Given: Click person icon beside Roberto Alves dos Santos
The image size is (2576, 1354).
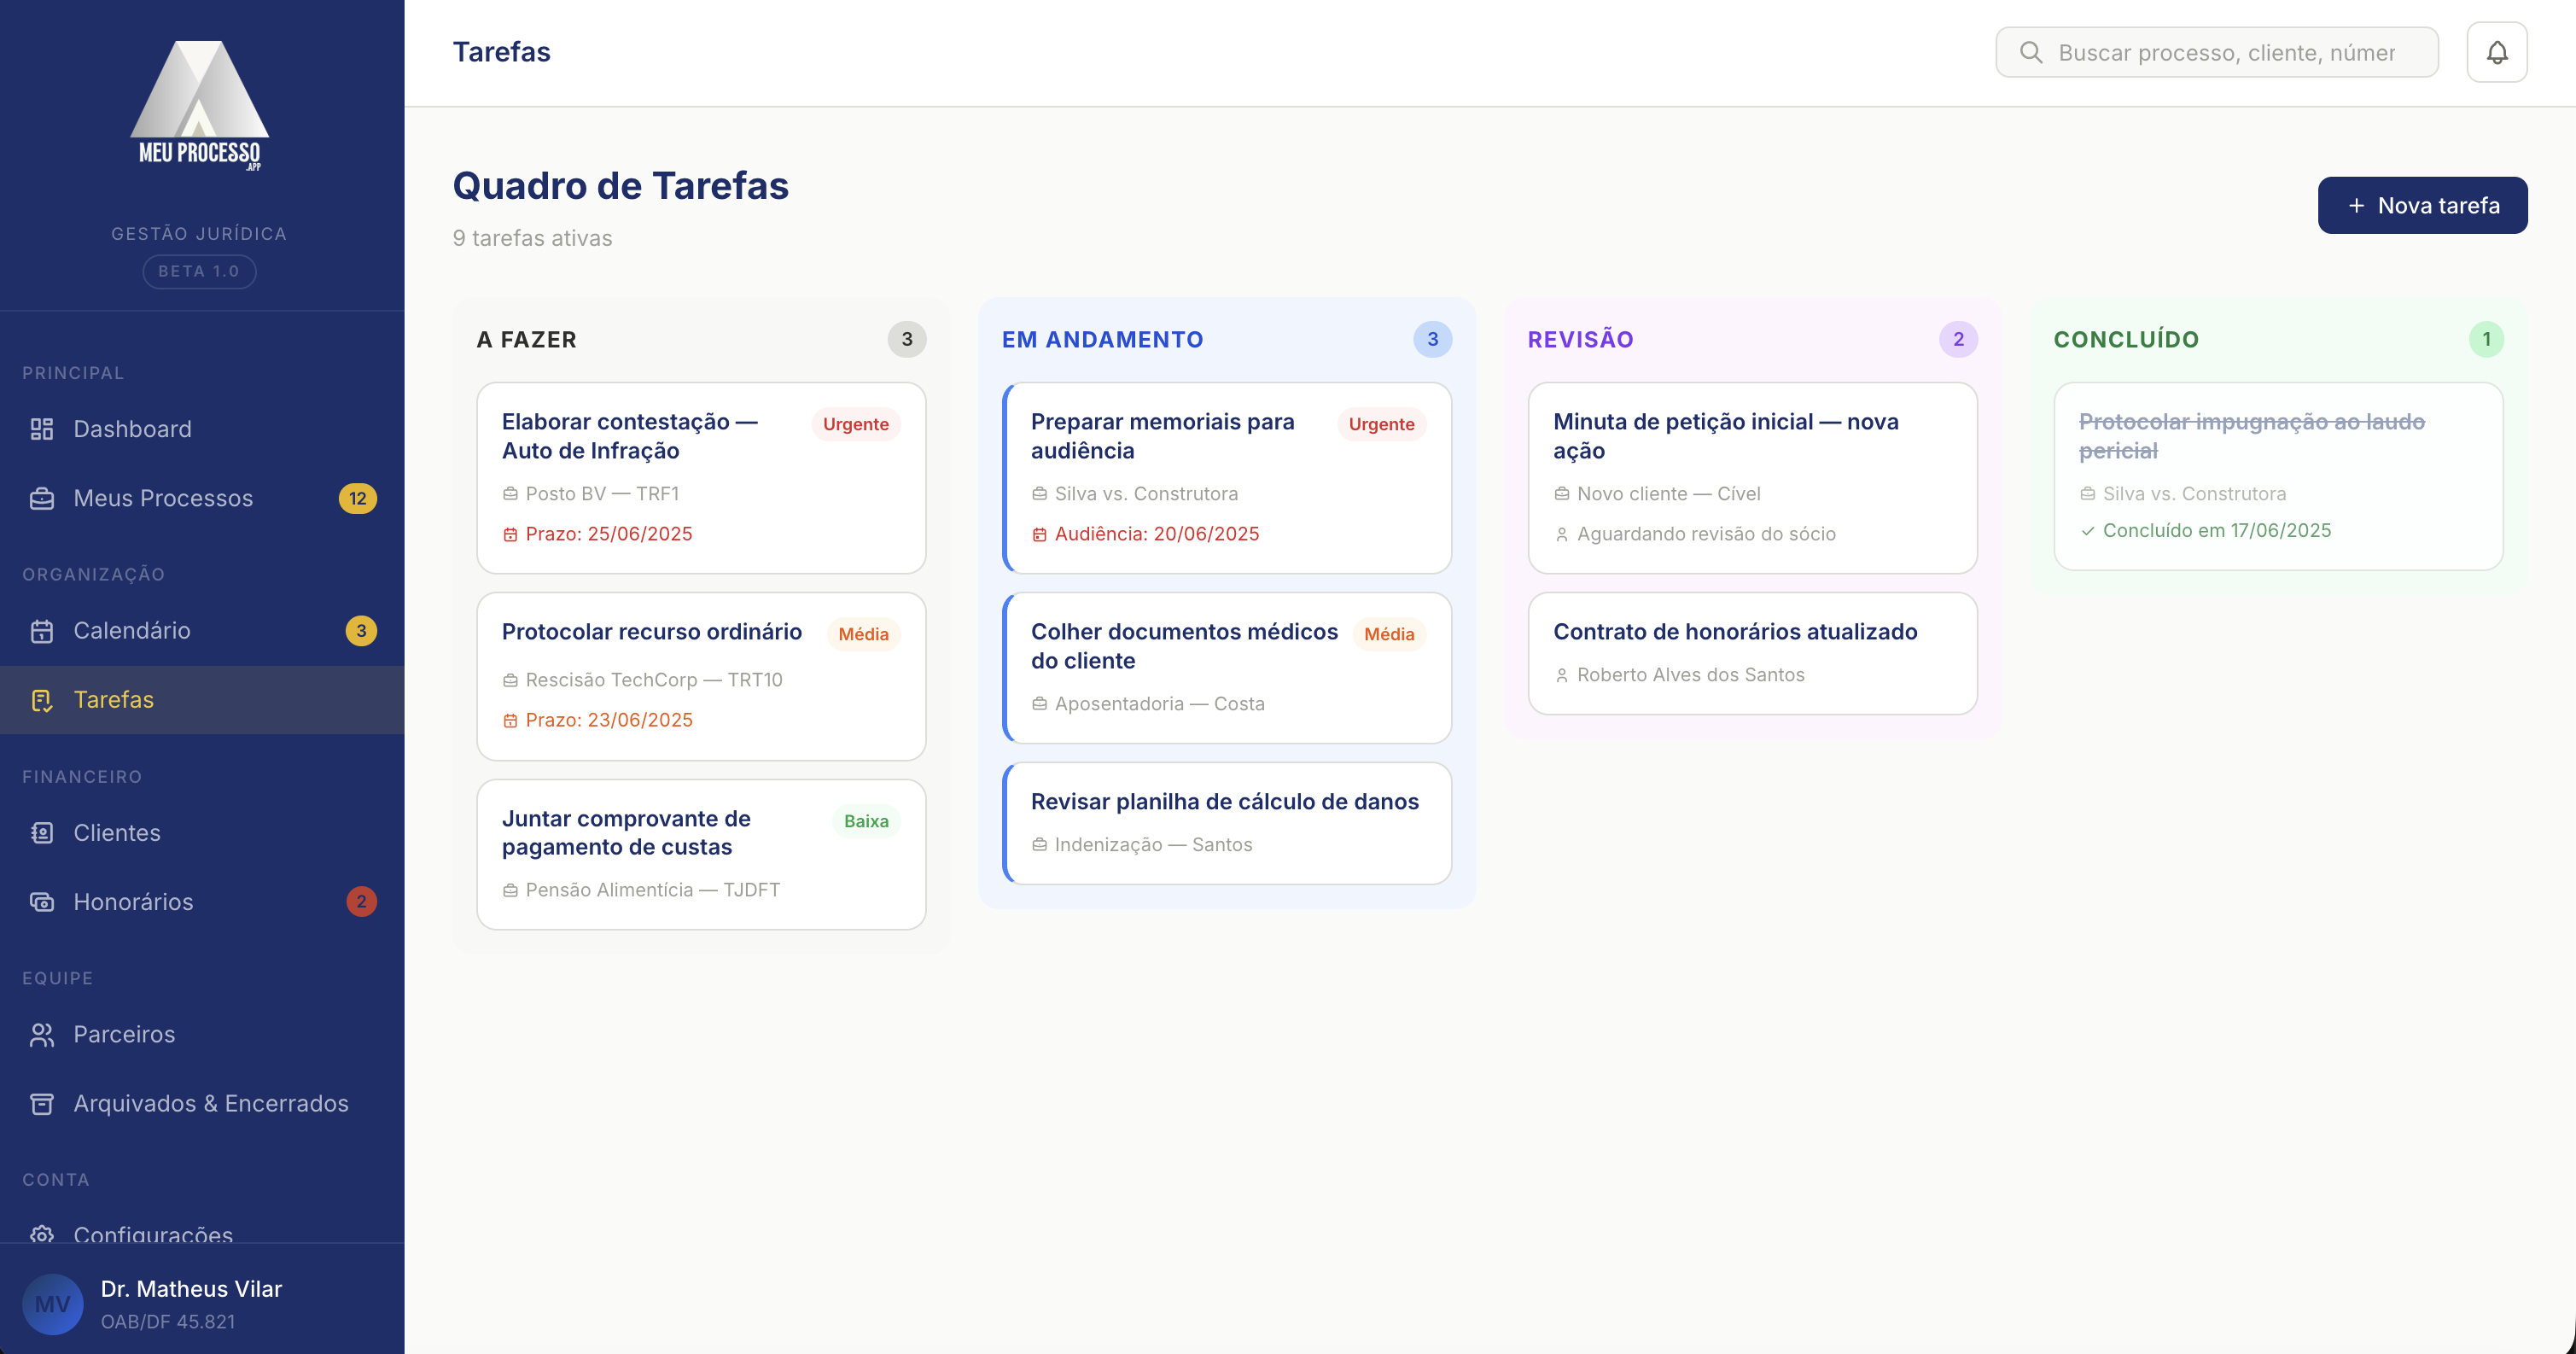Looking at the screenshot, I should (x=1561, y=676).
